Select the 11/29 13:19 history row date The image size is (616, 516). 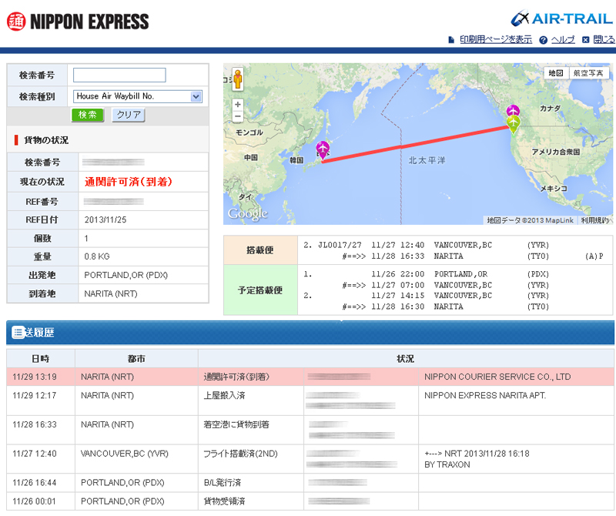35,377
